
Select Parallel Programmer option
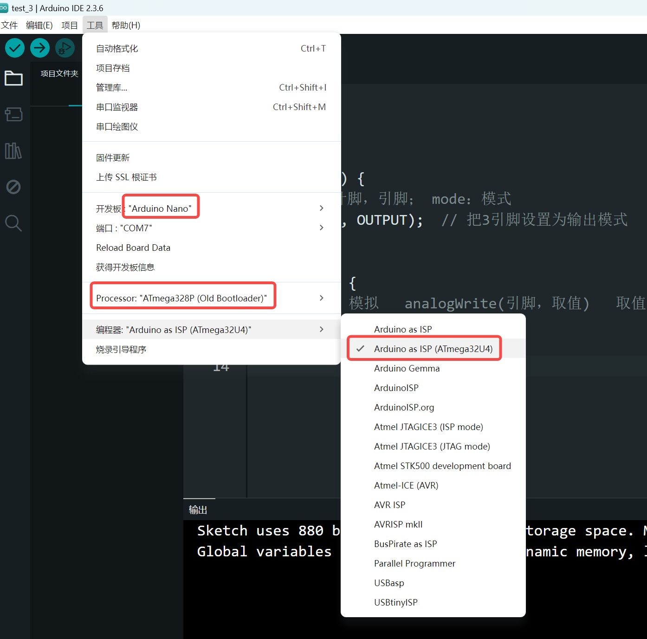pos(433,563)
